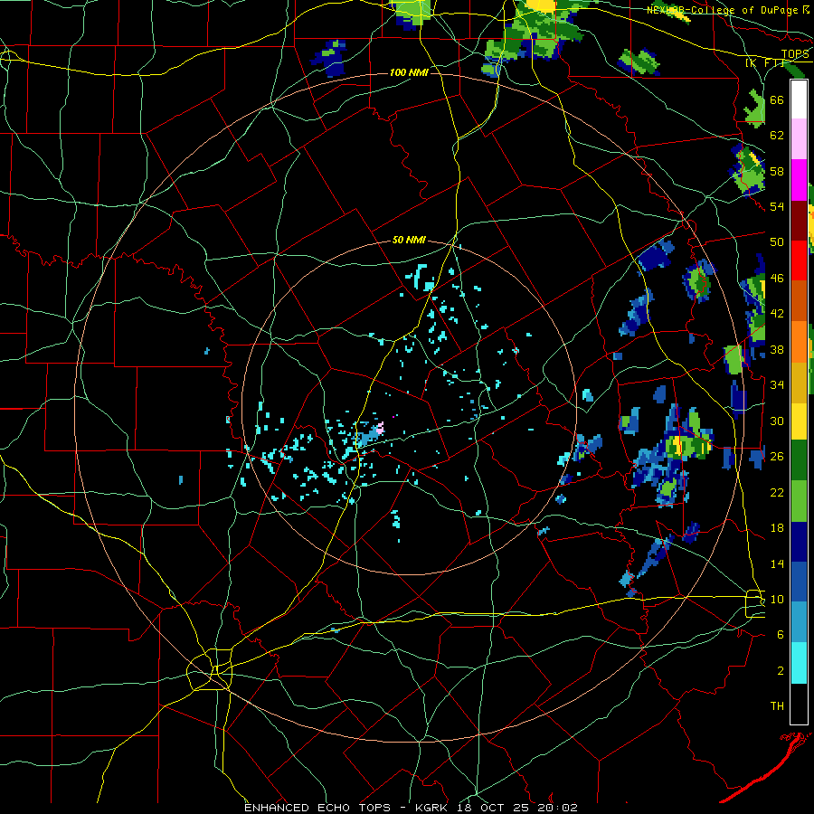814x814 pixels.
Task: Select the dark green legend swatch
Action: click(x=799, y=460)
